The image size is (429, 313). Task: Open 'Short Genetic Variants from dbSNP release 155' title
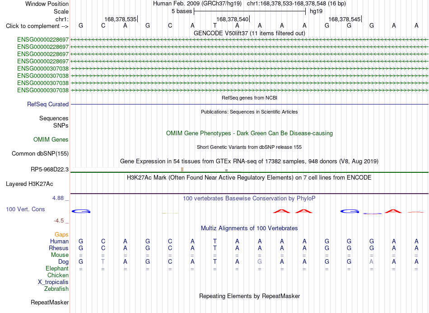click(x=249, y=147)
